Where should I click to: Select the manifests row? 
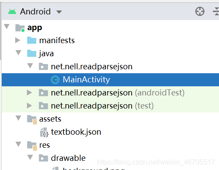pos(110,40)
